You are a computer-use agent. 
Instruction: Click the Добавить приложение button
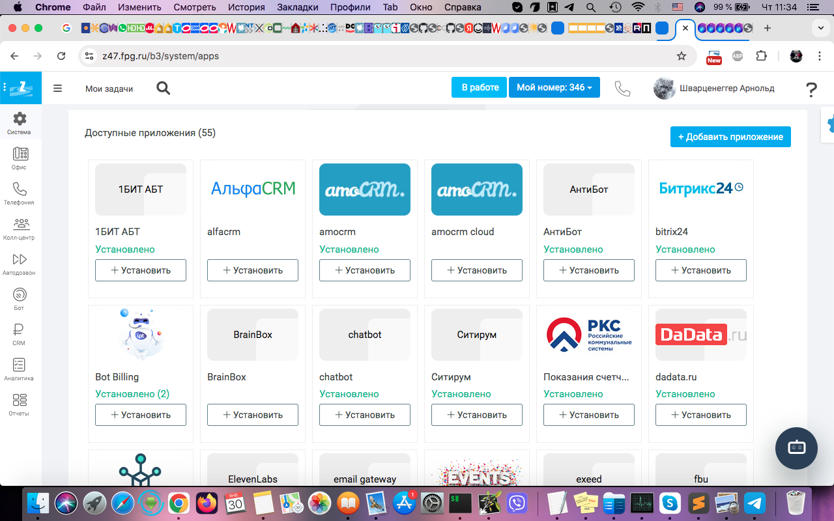[730, 137]
